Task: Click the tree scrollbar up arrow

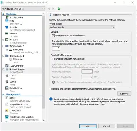Action: click(x=44, y=14)
